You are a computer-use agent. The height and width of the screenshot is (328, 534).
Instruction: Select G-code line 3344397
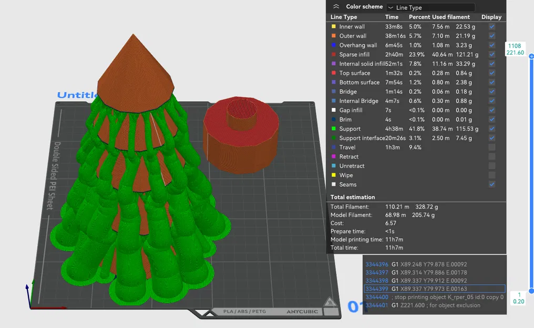434,272
